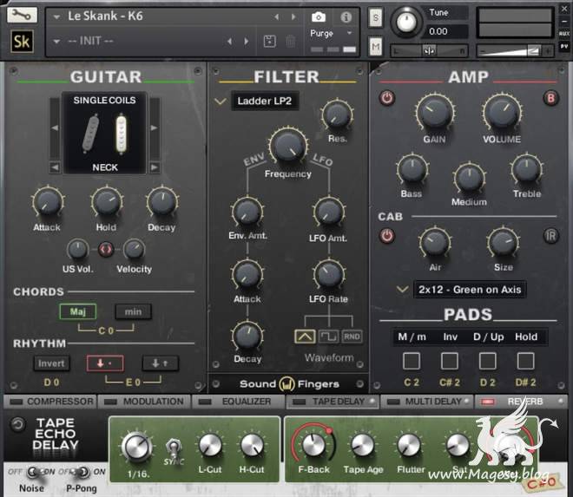Click the AMP VOLUME knob
Screen dimensions: 573x497
click(x=502, y=113)
